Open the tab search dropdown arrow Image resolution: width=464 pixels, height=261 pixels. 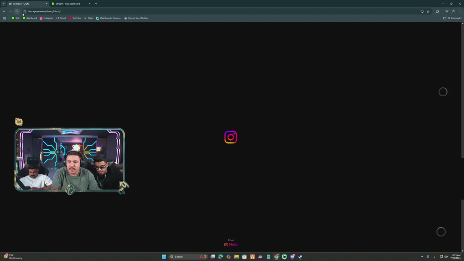click(x=4, y=4)
